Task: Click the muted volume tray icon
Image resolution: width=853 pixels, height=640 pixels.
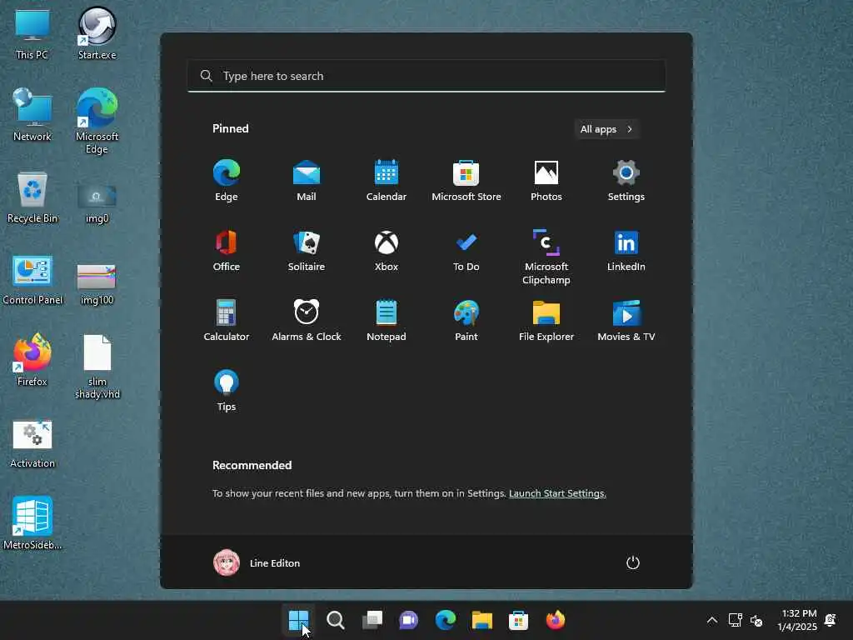Action: pyautogui.click(x=756, y=620)
